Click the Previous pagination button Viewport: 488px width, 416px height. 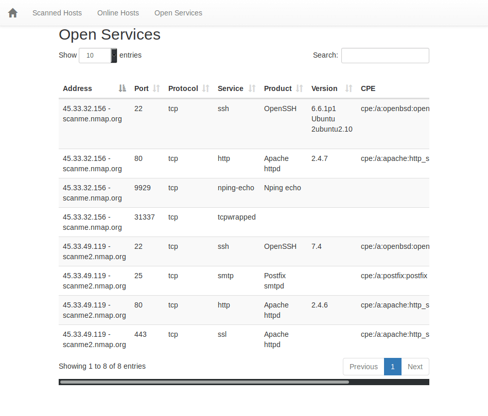click(363, 367)
